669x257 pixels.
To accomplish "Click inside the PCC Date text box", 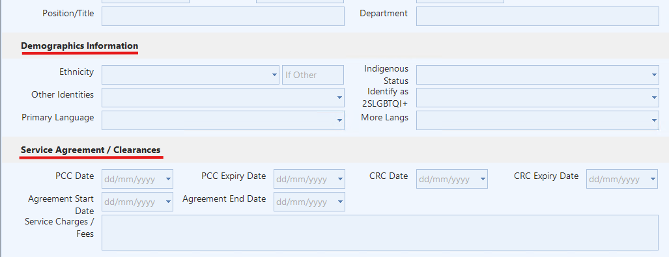I will [133, 179].
